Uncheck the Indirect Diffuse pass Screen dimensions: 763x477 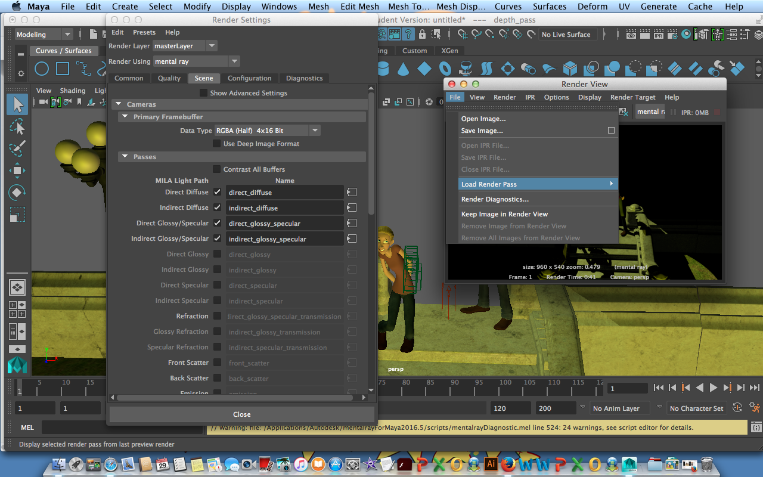pyautogui.click(x=218, y=207)
